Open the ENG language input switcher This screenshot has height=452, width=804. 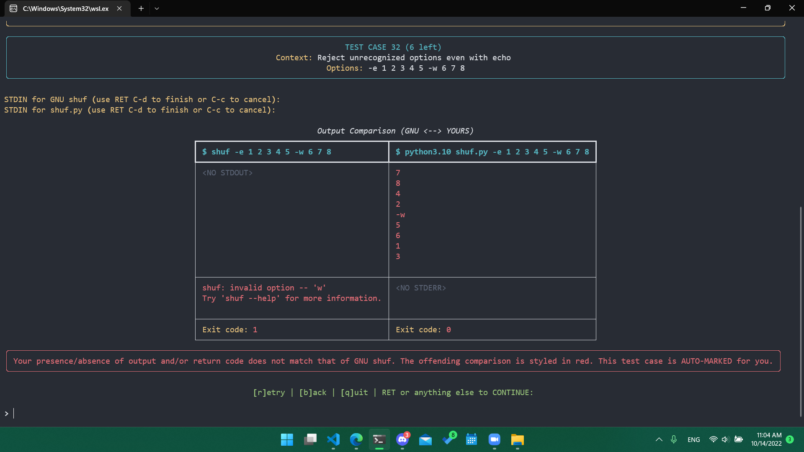(x=693, y=439)
